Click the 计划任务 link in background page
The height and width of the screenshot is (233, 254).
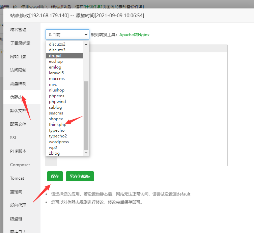coord(93,7)
